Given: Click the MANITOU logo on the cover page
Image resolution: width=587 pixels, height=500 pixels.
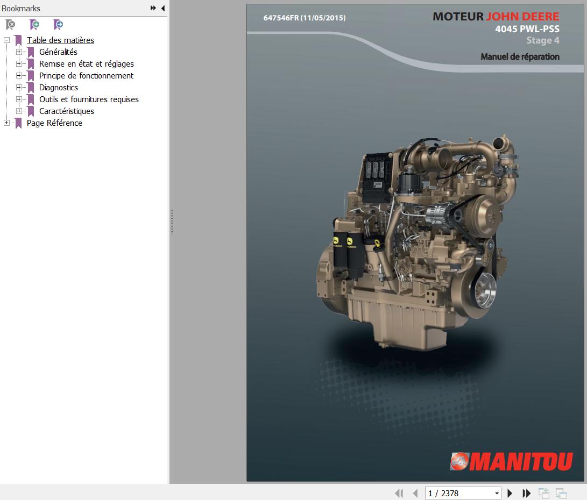Looking at the screenshot, I should tap(511, 461).
